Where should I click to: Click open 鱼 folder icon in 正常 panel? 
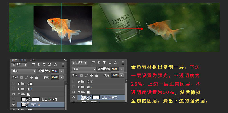(83, 92)
